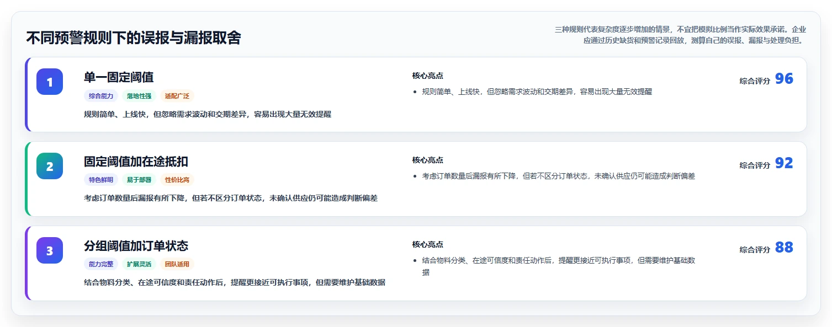Open the 单一固定阈值 card title

click(119, 77)
